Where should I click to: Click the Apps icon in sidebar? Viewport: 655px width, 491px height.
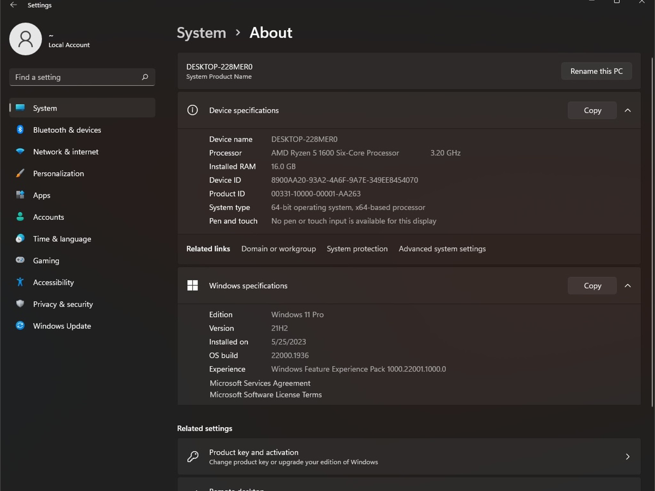tap(20, 195)
